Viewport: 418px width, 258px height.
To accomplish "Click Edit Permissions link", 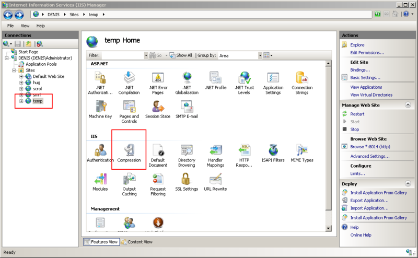I will click(x=367, y=53).
